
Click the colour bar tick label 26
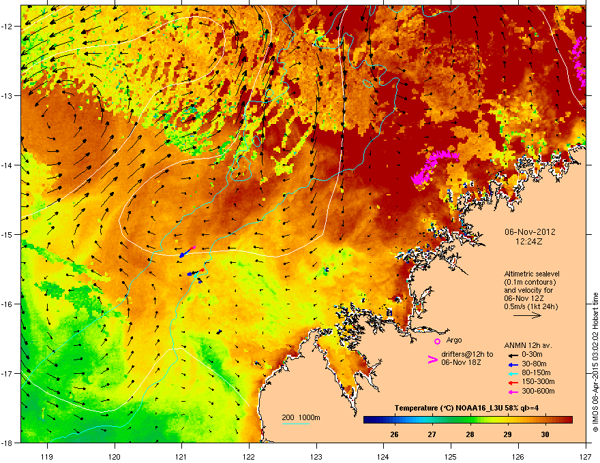(394, 434)
